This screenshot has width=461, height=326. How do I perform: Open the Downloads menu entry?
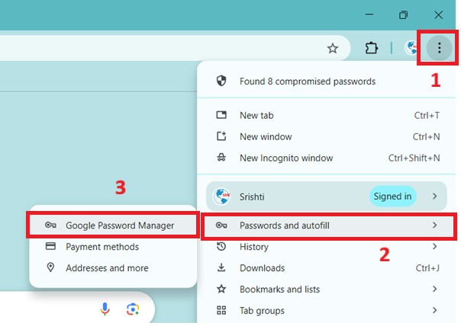tap(262, 268)
